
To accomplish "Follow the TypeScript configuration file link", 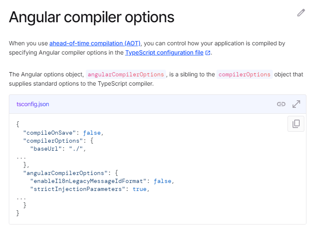I will [x=164, y=52].
